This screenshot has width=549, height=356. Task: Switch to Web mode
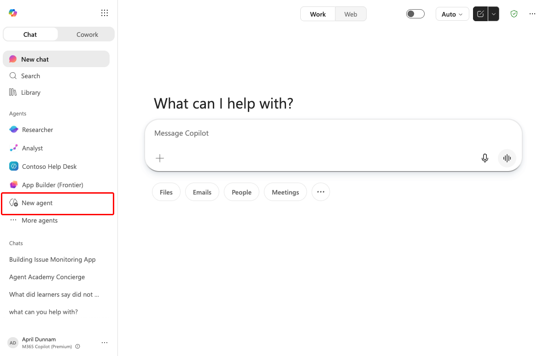(350, 14)
